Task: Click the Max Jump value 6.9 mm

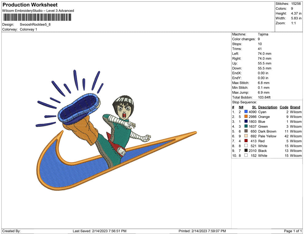Action: [263, 92]
